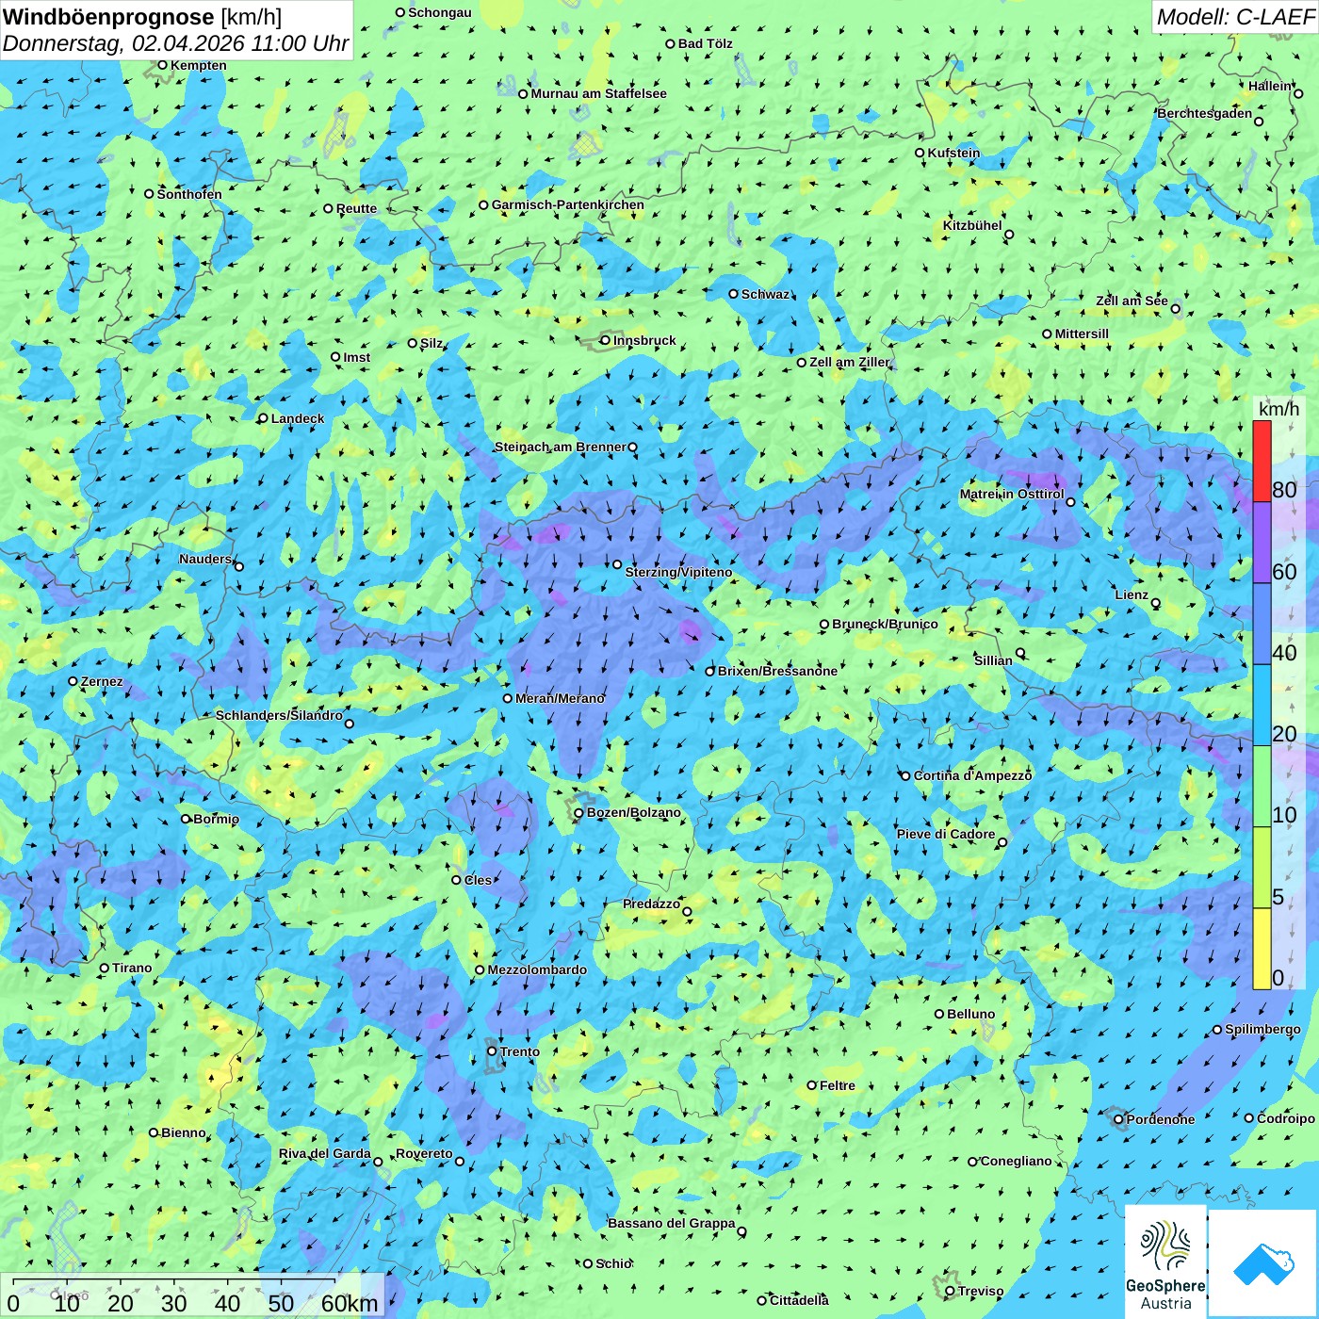The height and width of the screenshot is (1319, 1319).
Task: Click the Kitzbühel label
Action: [972, 225]
